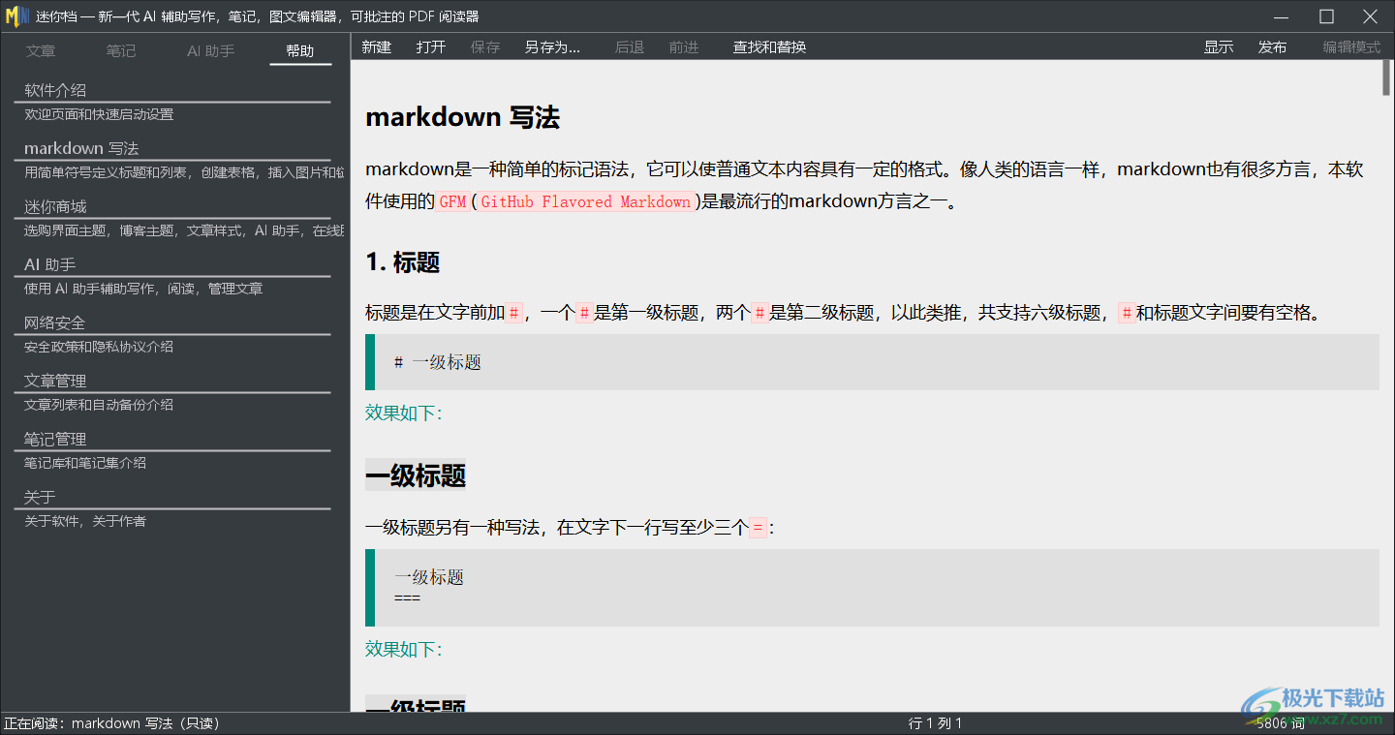Viewport: 1395px width, 735px height.
Task: Open the 文章管理 help topic
Action: tap(55, 381)
